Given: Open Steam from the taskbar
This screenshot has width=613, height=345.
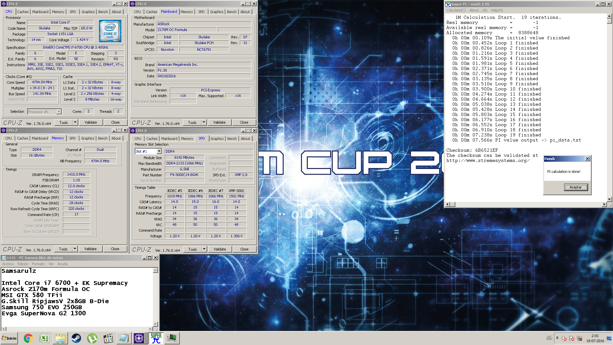Looking at the screenshot, I should [x=76, y=338].
